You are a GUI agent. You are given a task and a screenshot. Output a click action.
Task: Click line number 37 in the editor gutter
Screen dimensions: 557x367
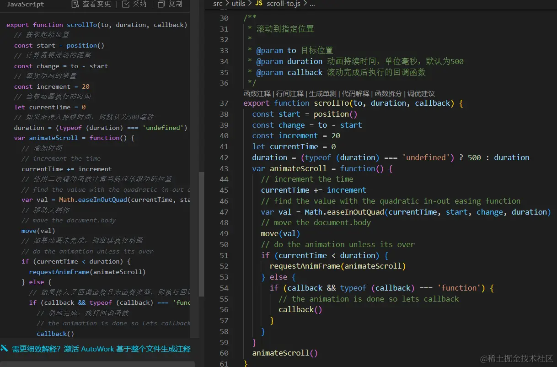[224, 103]
